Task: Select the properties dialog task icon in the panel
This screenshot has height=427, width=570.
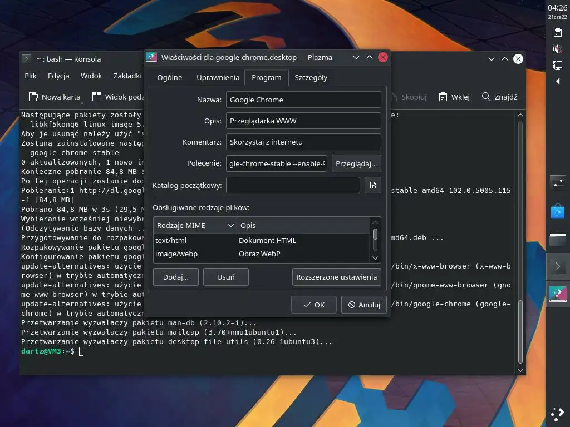Action: [x=558, y=295]
